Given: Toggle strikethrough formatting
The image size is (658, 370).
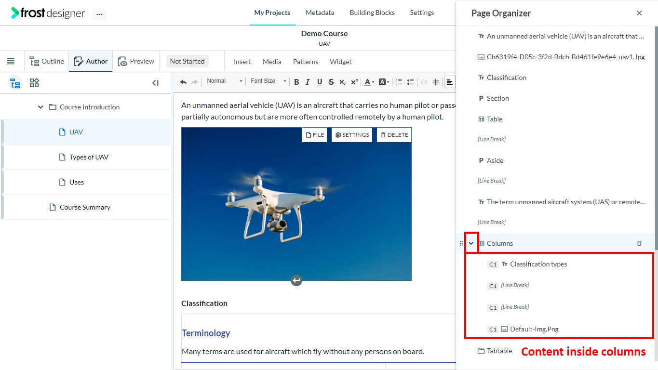Looking at the screenshot, I should [331, 82].
